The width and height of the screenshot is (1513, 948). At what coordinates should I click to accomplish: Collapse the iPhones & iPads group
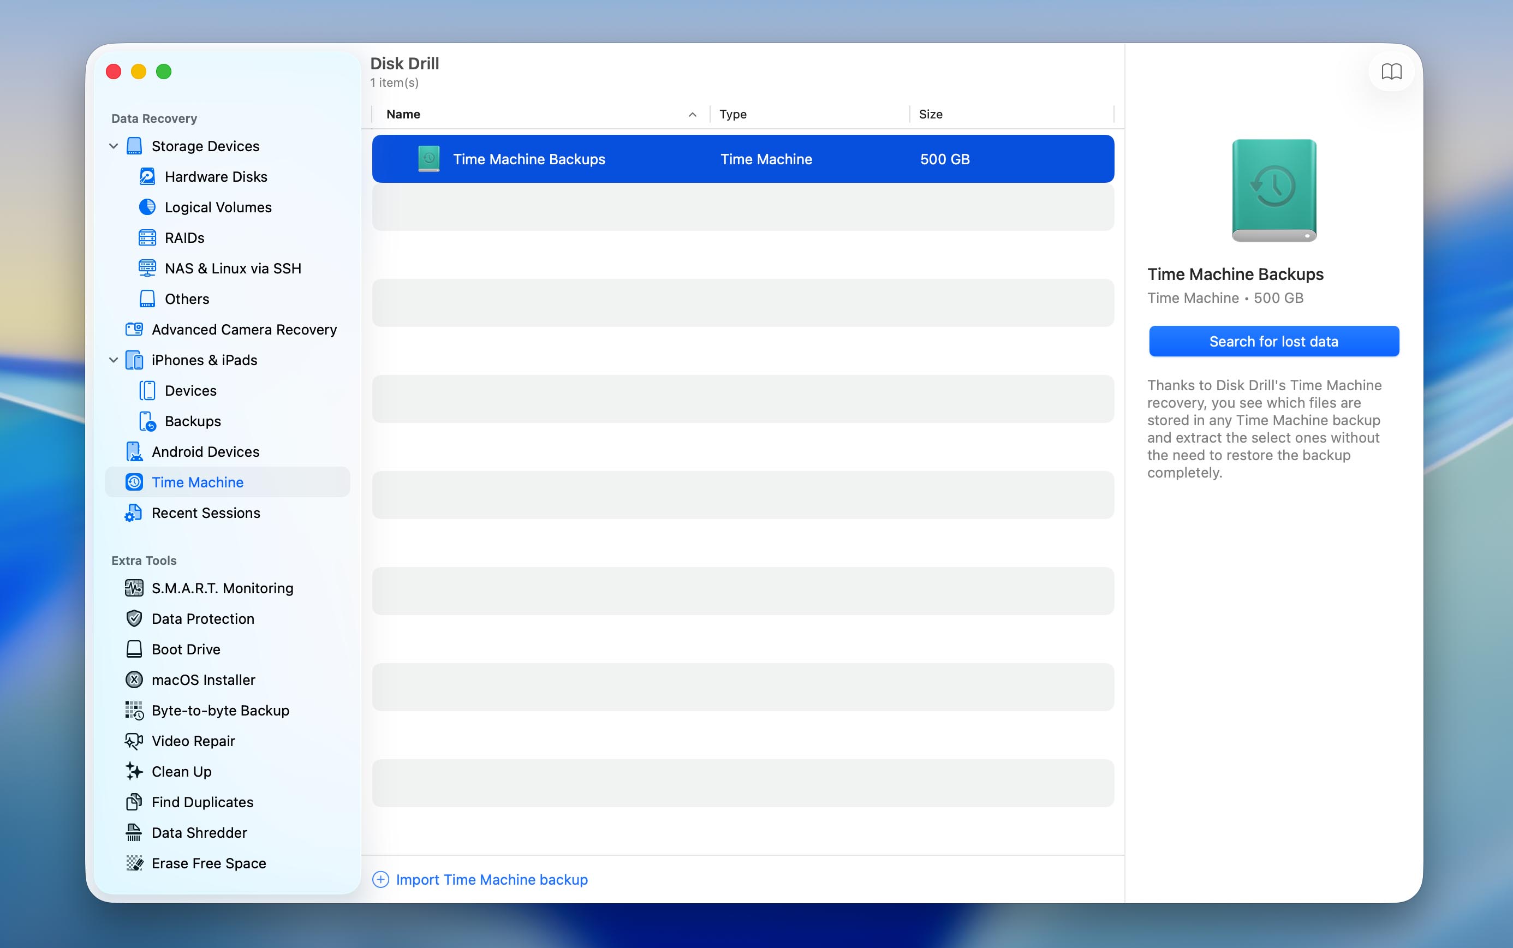coord(114,360)
